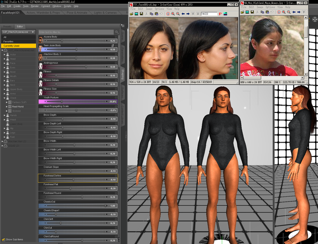Collapse the Chest node in the tree
Screen dimensions: 318x244
pos(5,98)
